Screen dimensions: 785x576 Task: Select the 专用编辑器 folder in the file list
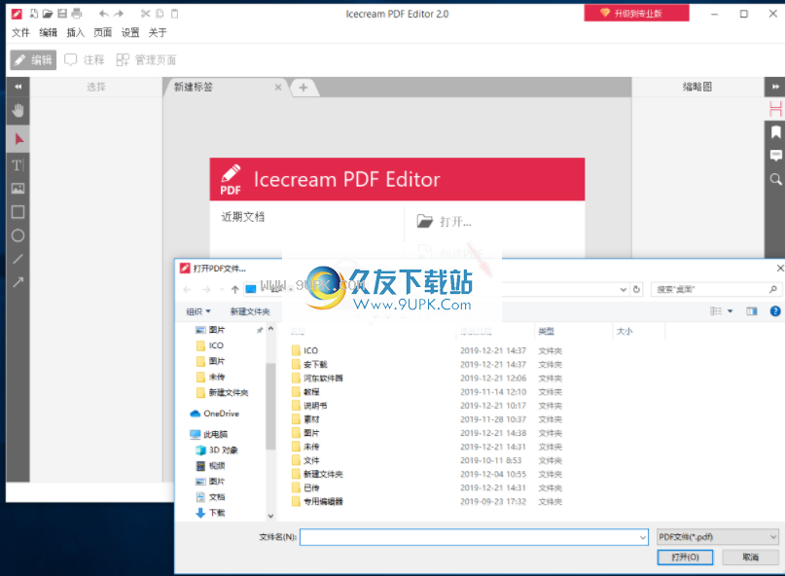click(317, 501)
